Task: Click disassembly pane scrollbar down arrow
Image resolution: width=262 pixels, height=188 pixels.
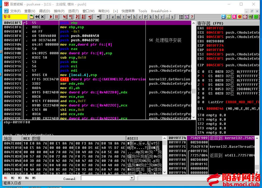Action: click(x=194, y=117)
